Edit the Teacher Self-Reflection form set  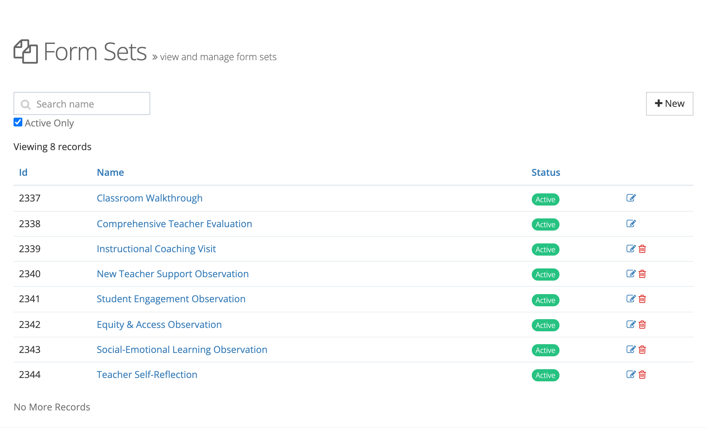click(631, 375)
